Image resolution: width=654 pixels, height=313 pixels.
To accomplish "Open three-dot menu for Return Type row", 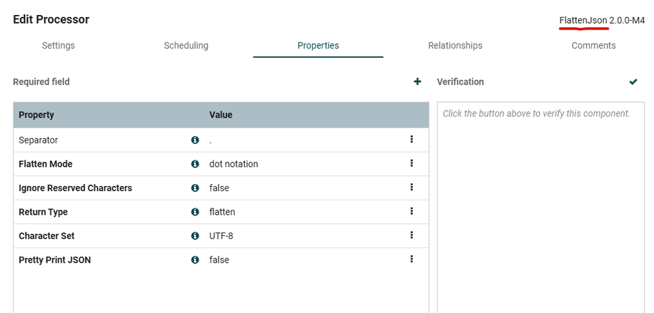I will (x=412, y=211).
